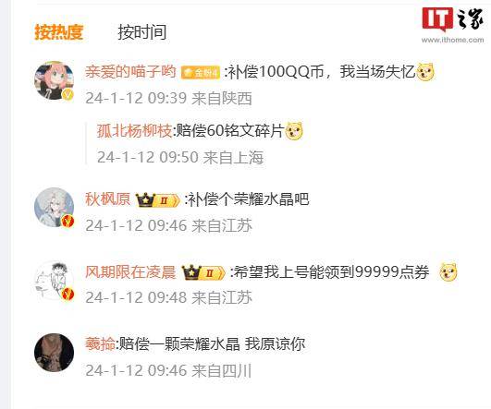Screen dimensions: 491x409
Task: Click the 秋枫原 username link
Action: click(107, 199)
